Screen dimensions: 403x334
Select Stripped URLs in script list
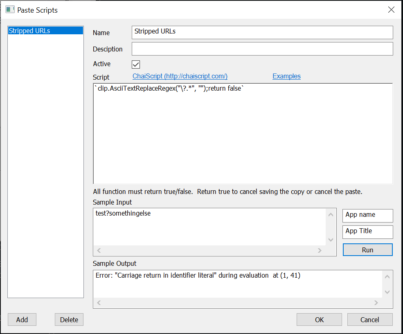[45, 31]
